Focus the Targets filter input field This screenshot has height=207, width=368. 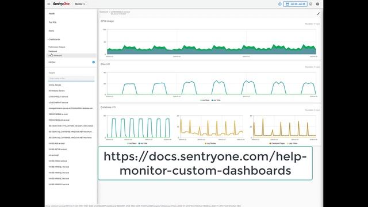[71, 78]
